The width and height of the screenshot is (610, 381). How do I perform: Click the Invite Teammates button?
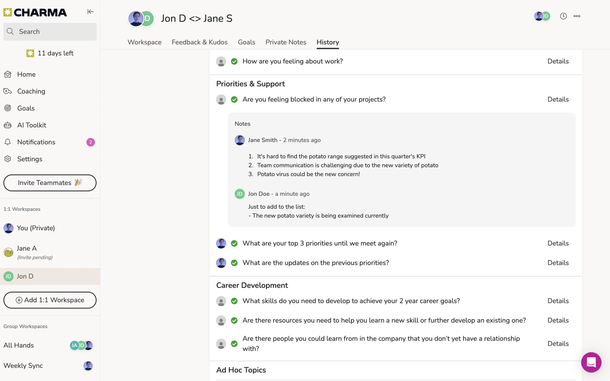50,183
